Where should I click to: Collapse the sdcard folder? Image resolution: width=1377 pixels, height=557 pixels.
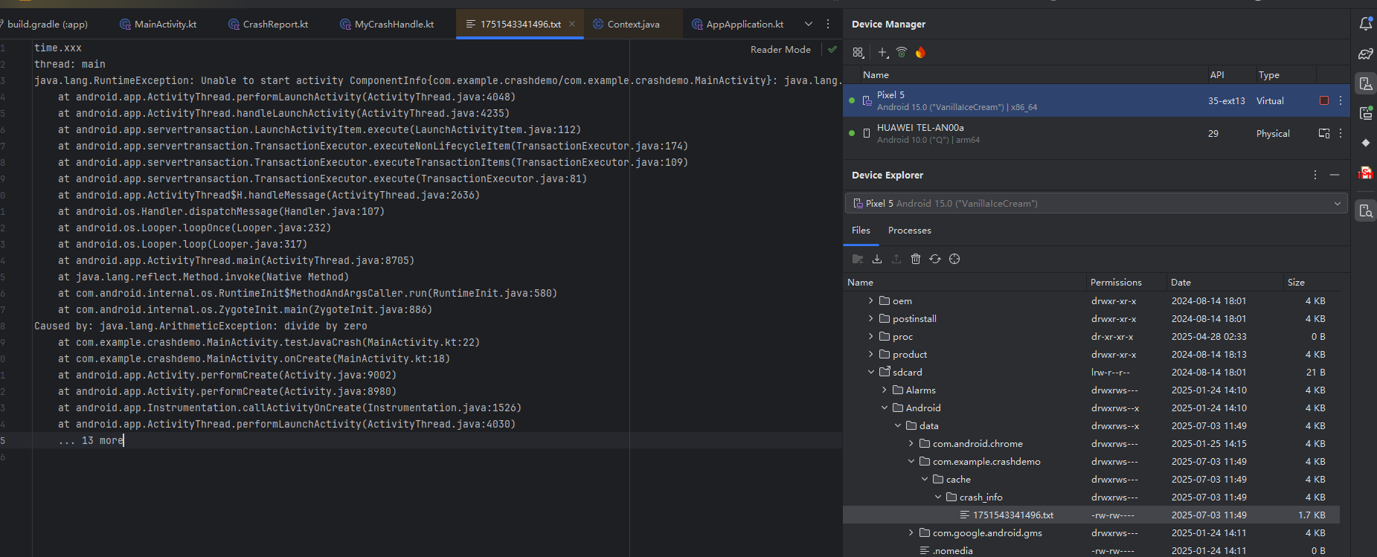[x=870, y=372]
